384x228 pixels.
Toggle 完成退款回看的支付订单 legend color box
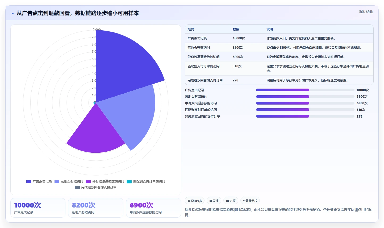click(x=77, y=187)
